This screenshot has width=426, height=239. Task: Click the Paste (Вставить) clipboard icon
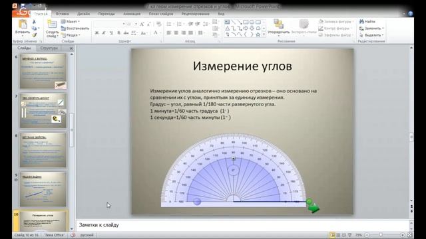coord(23,24)
